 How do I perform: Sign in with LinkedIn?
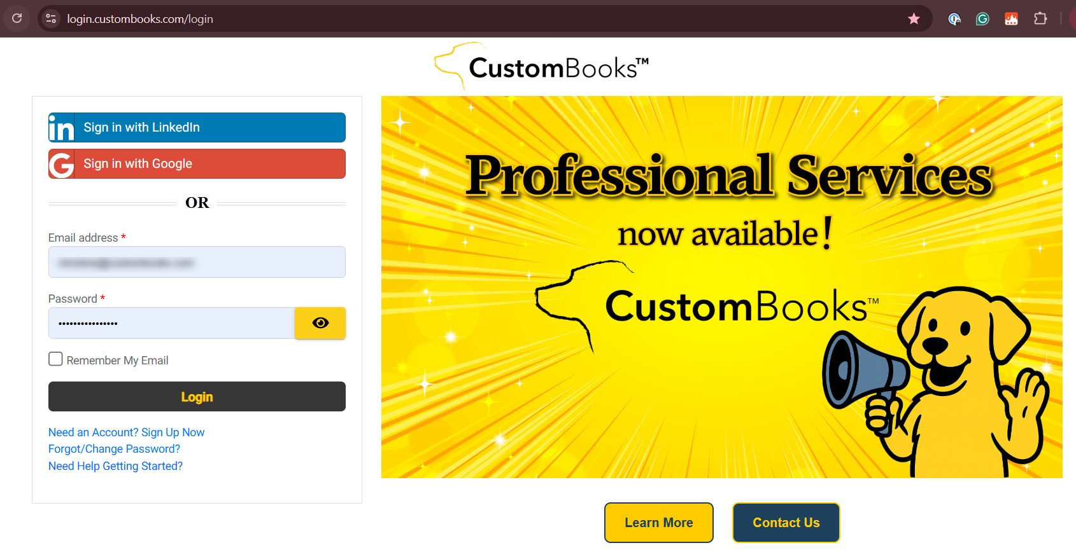point(197,127)
